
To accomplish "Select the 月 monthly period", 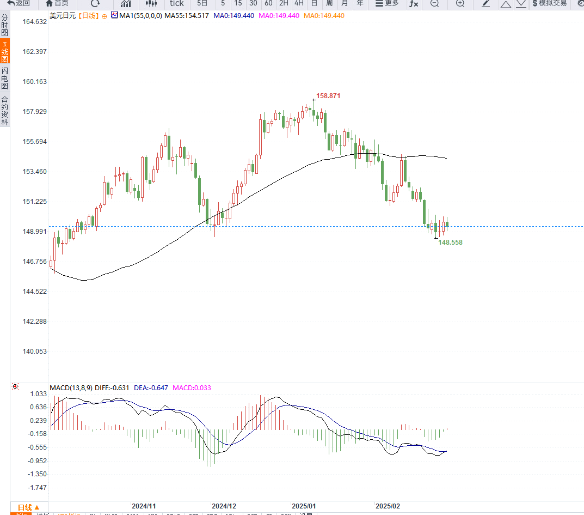I will coord(345,3).
